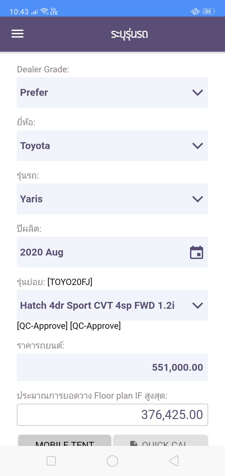Viewport: 225px width, 476px height.
Task: Click the 376,425.00 Floor plan field
Action: (112, 415)
